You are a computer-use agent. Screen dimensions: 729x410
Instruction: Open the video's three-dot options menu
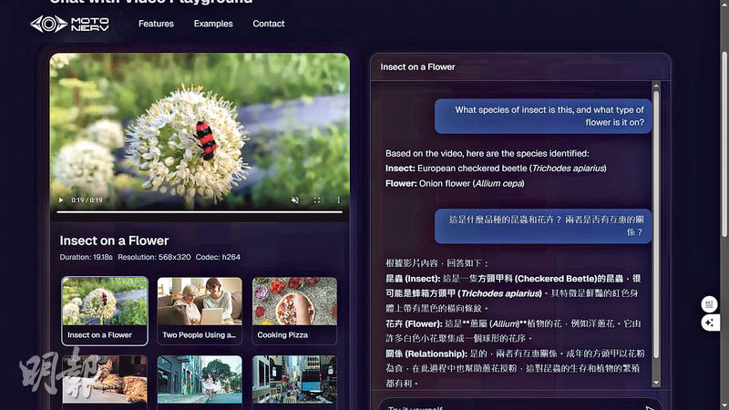(x=338, y=200)
